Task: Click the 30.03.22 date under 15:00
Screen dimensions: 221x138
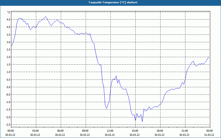Action: coord(135,135)
